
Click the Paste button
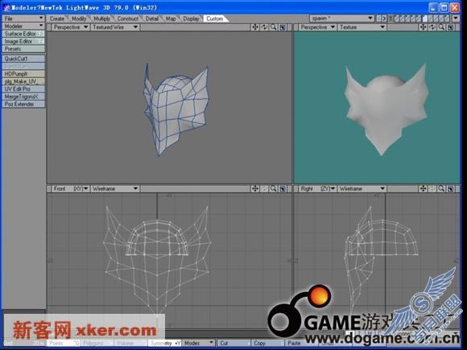tap(301, 343)
